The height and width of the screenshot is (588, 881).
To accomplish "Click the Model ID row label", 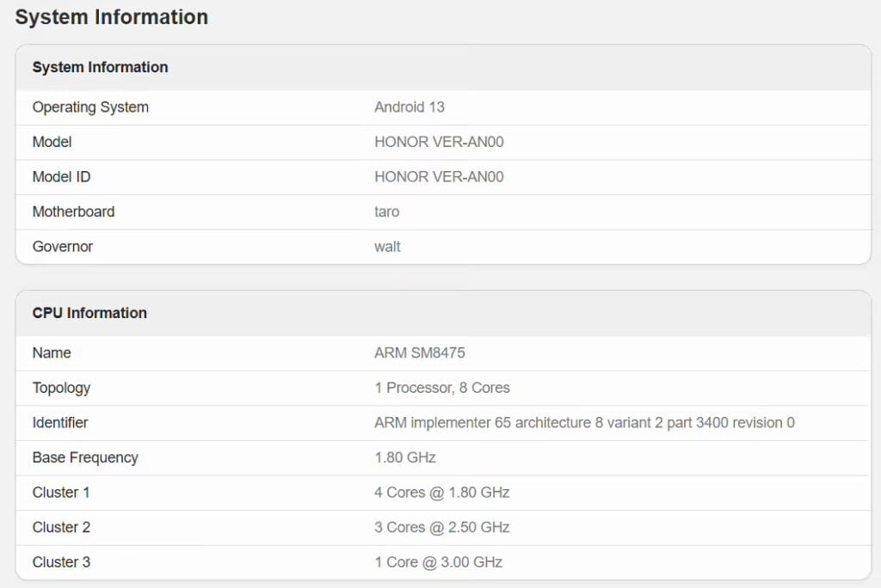I will pyautogui.click(x=61, y=177).
